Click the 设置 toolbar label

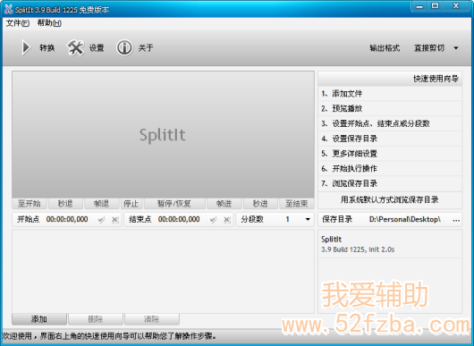click(x=97, y=47)
